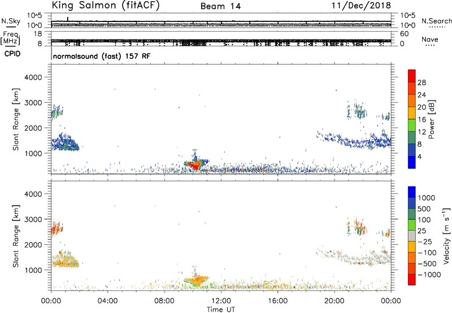Screen dimensions: 452x313
Task: Click the '16' power scale value
Action: click(421, 120)
